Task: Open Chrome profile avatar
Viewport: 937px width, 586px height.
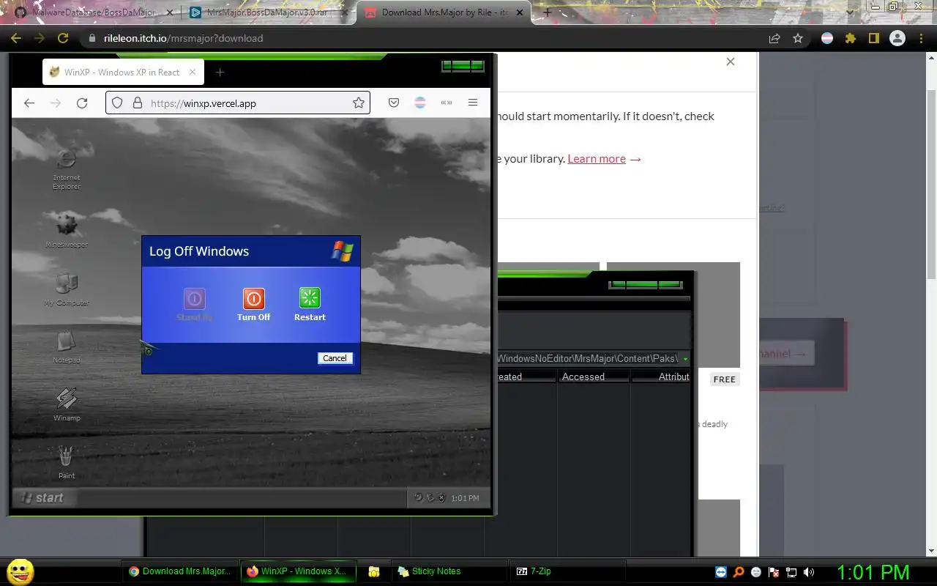Action: [x=897, y=38]
